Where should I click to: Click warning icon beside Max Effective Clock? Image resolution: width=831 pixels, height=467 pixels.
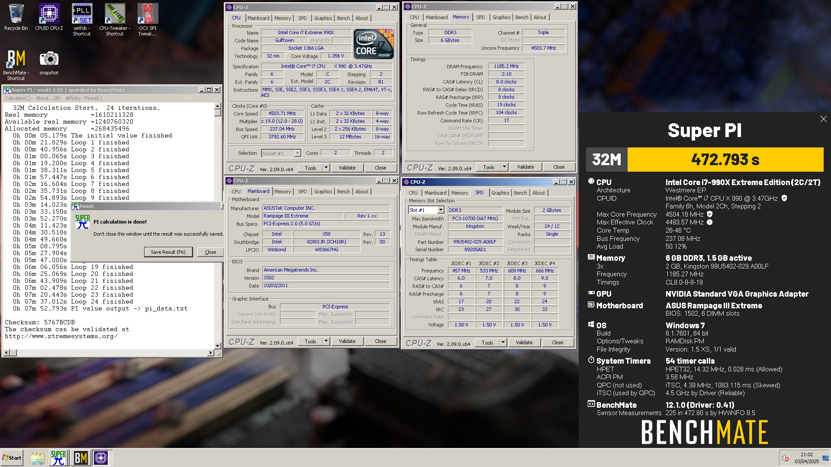click(x=709, y=222)
